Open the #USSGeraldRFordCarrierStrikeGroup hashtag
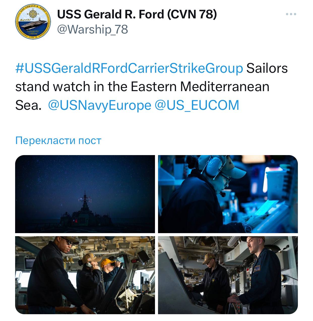The image size is (313, 321). (x=129, y=68)
